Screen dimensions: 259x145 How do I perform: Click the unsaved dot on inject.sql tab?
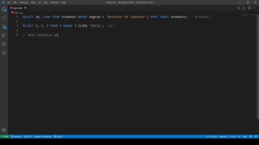(25, 8)
